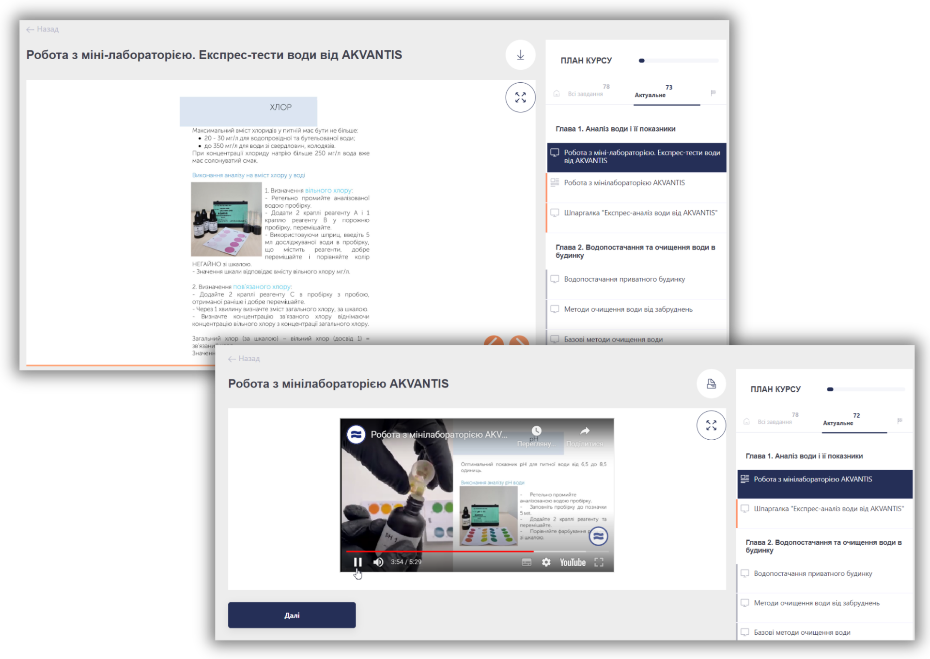Image resolution: width=930 pixels, height=659 pixels.
Task: Click the course progress bar in the front window
Action: (x=866, y=389)
